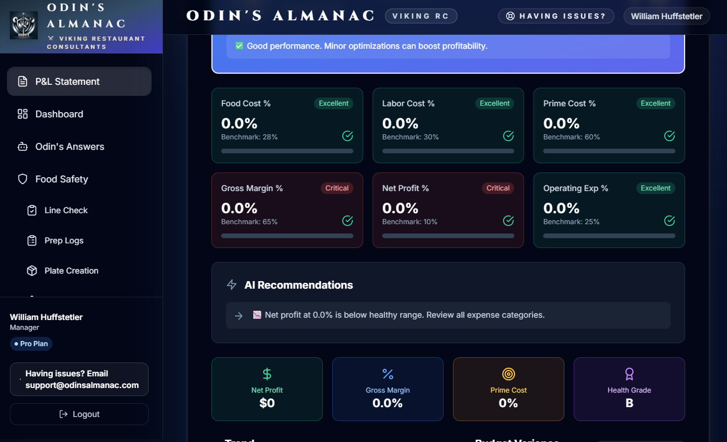Toggle the check circle on Gross Margin card
Image resolution: width=727 pixels, height=442 pixels.
click(347, 221)
